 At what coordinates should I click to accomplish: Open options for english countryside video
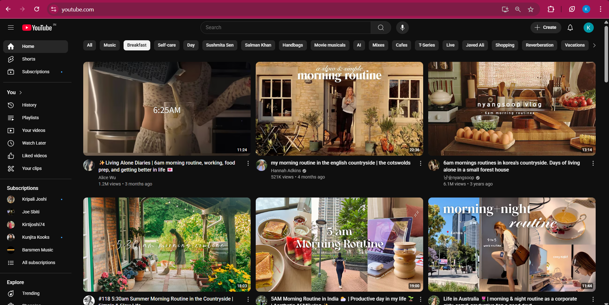coord(421,163)
